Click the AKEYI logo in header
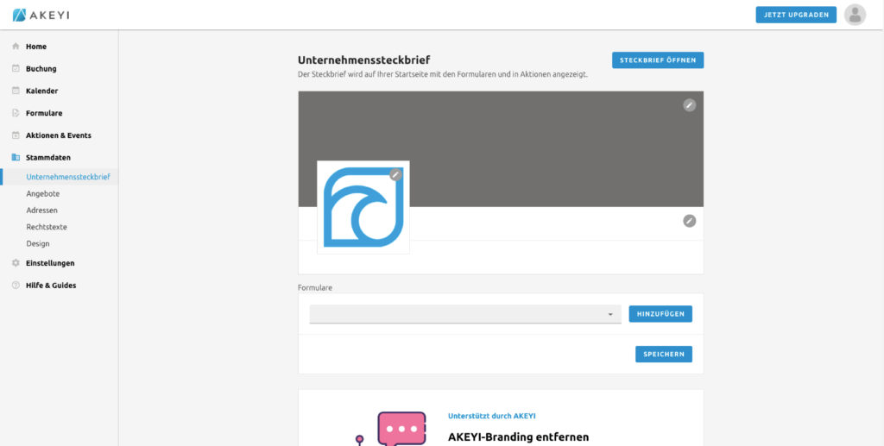The image size is (884, 446). click(x=40, y=15)
